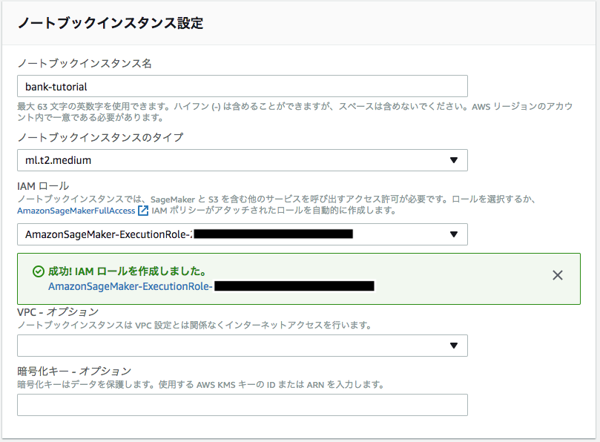Viewport: 600px width, 442px height.
Task: Select the ノートブックインスタンスのタイプ label
Action: point(99,137)
